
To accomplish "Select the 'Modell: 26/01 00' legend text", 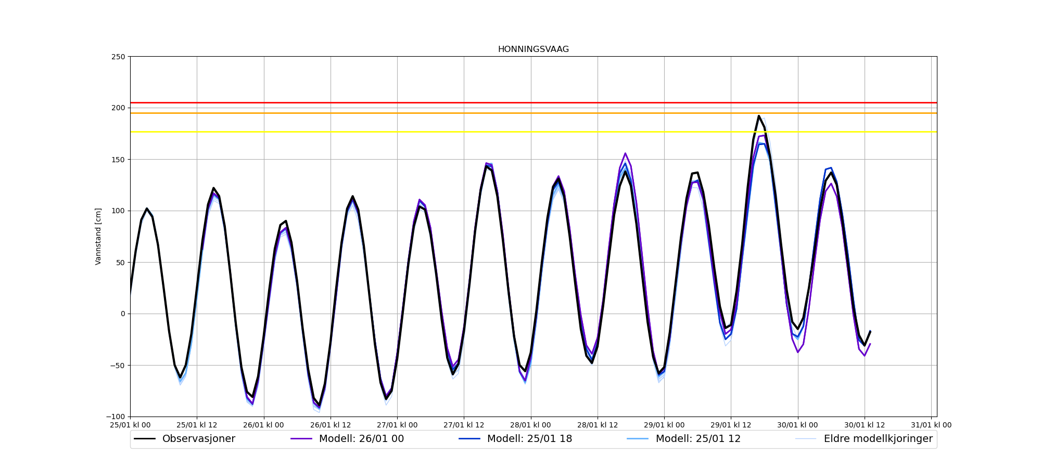I will [x=361, y=439].
